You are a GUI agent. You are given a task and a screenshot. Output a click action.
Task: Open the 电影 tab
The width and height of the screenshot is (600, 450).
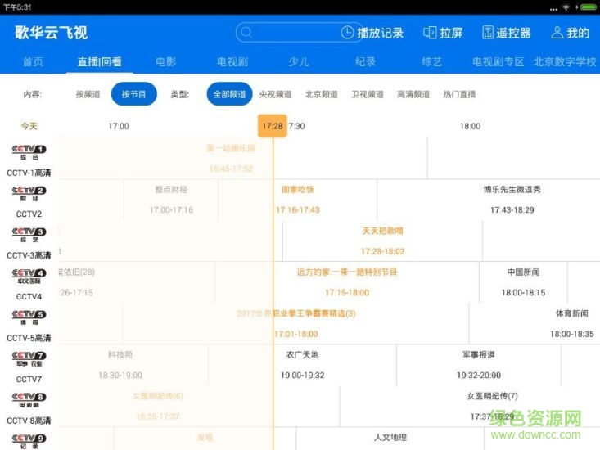pyautogui.click(x=165, y=61)
